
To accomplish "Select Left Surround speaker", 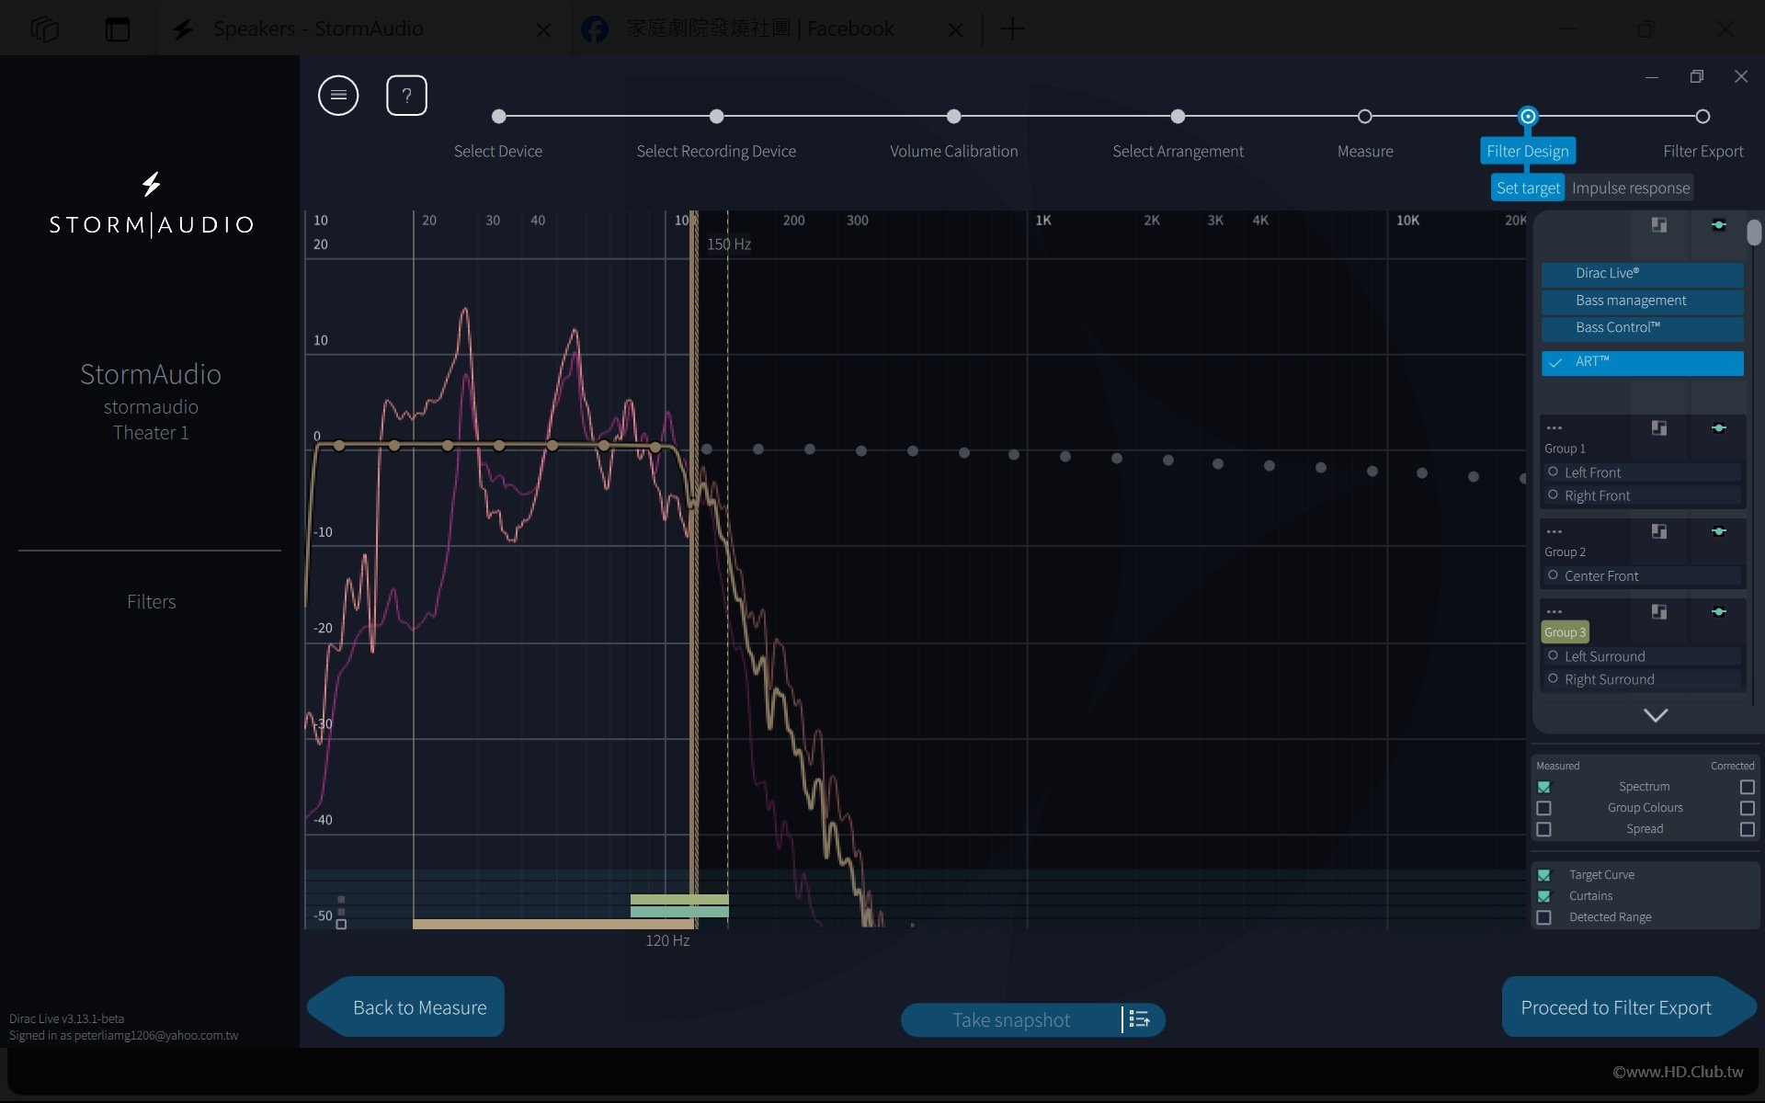I will click(1642, 656).
